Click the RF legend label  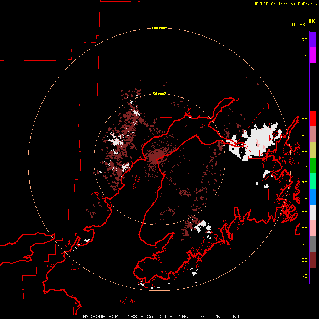click(304, 40)
